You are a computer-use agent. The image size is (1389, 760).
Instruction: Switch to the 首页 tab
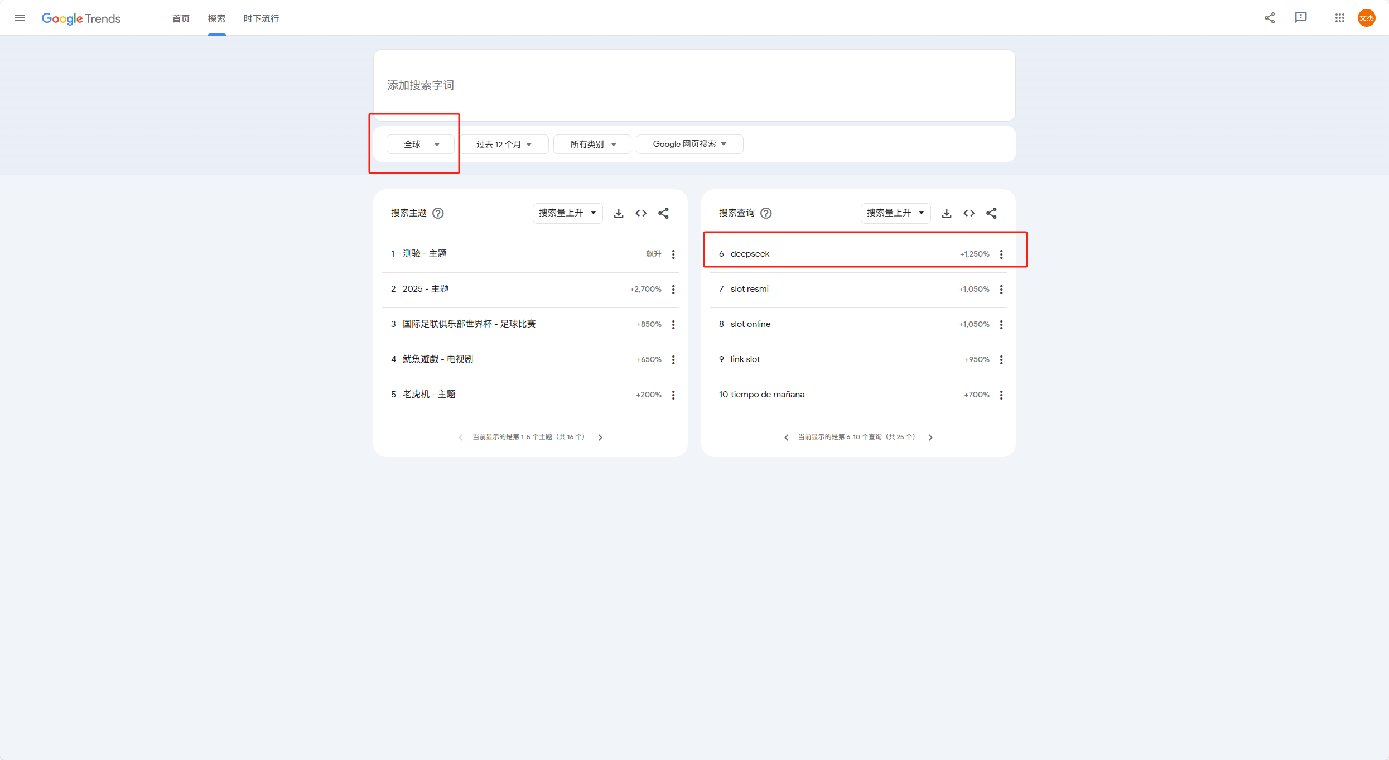click(181, 18)
